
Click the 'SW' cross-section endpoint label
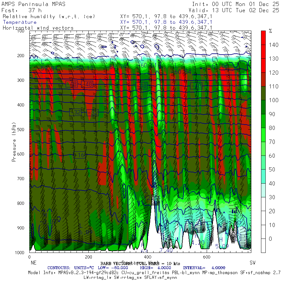tap(253, 263)
